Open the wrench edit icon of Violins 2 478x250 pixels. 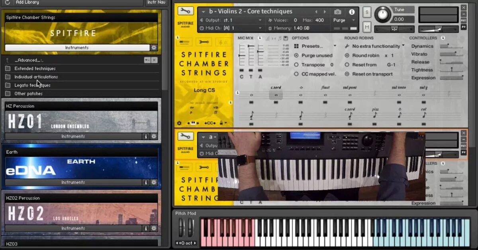pyautogui.click(x=185, y=11)
